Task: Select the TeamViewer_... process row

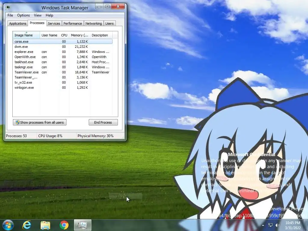Action: pyautogui.click(x=63, y=77)
